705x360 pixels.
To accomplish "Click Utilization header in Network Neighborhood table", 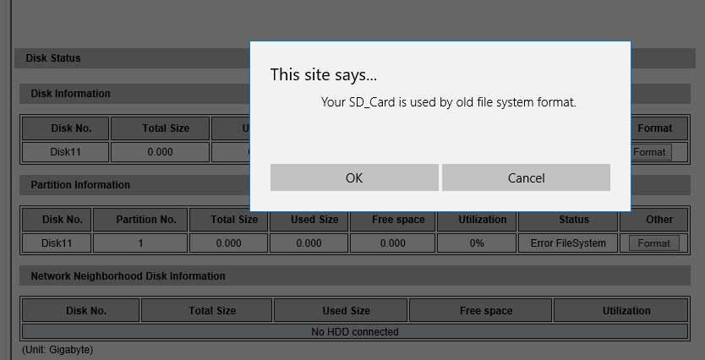I will [620, 310].
